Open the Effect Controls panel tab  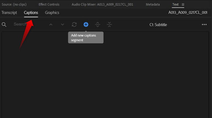pos(49,4)
